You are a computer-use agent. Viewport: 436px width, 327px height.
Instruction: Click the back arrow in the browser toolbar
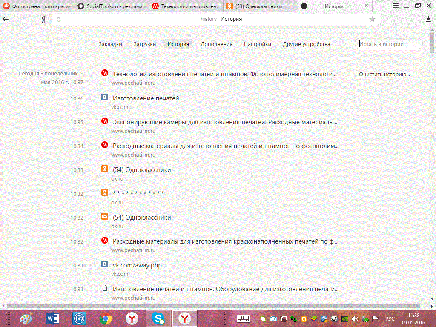tap(6, 19)
